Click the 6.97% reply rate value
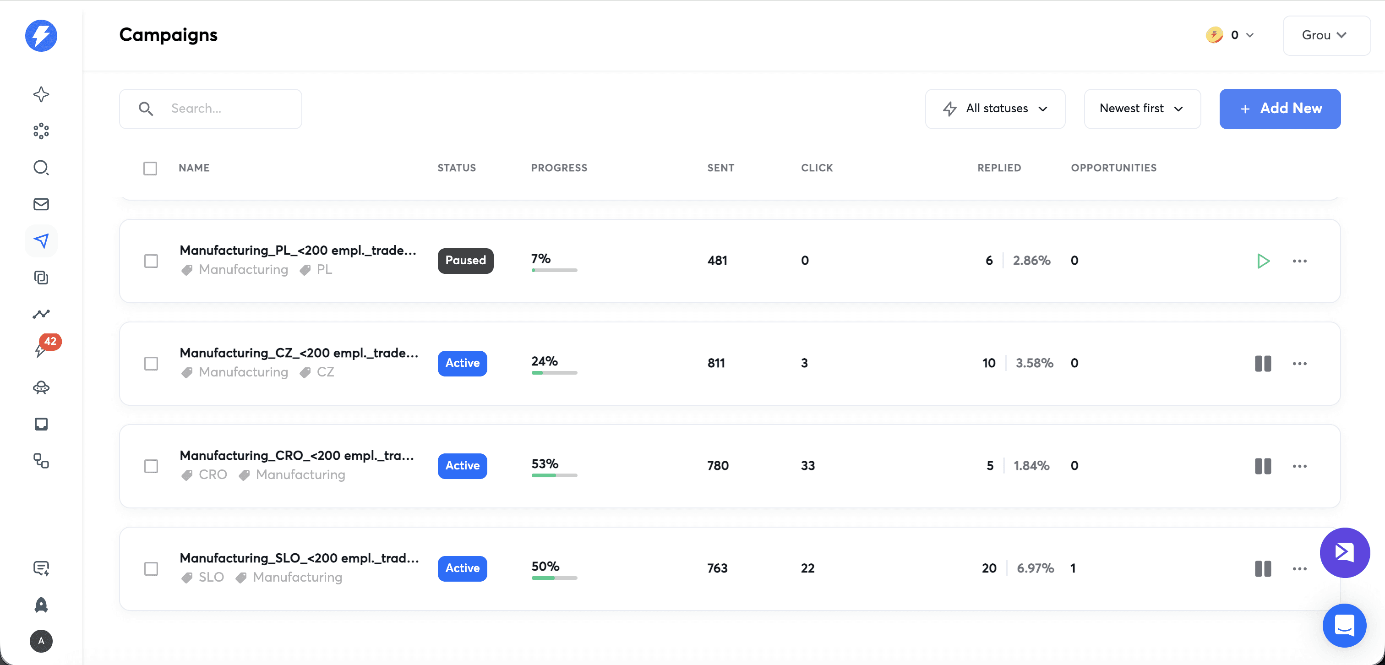Image resolution: width=1385 pixels, height=665 pixels. coord(1035,569)
